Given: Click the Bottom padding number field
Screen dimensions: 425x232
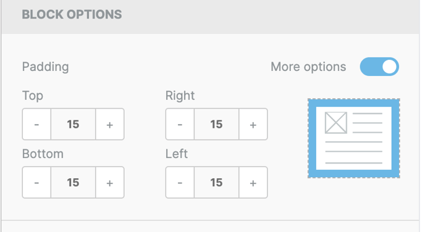Looking at the screenshot, I should pos(73,183).
